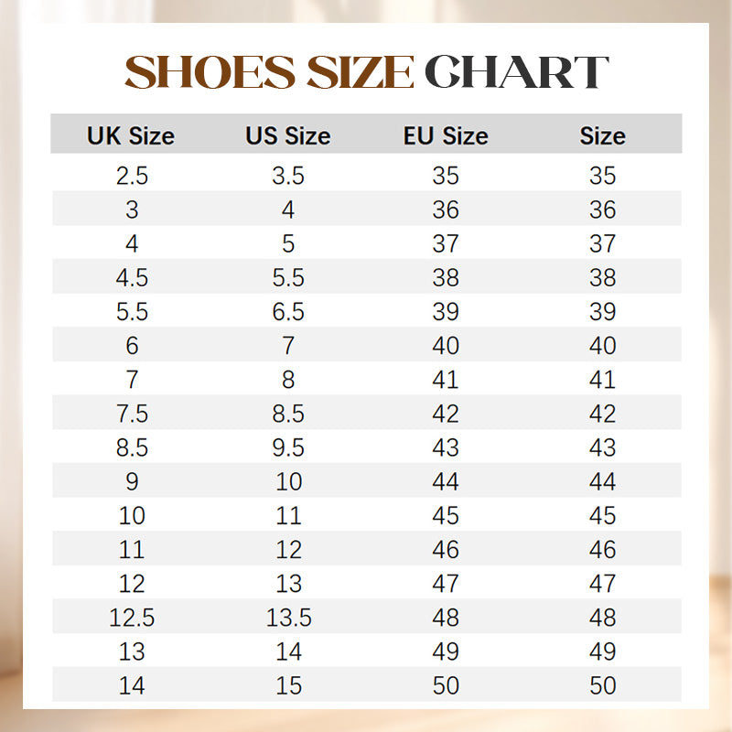Select the 41 value in the rightmost Size column
Viewport: 732px width, 732px height.
pyautogui.click(x=603, y=380)
